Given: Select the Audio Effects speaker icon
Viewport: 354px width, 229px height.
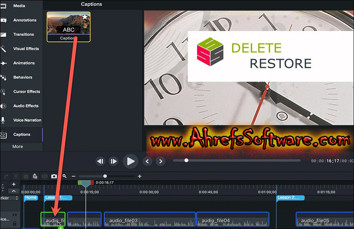Looking at the screenshot, I should (3, 106).
